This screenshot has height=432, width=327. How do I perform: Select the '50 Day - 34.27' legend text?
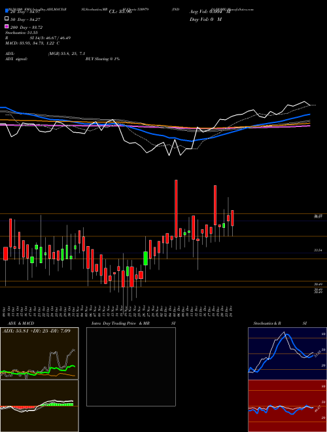point(24,19)
